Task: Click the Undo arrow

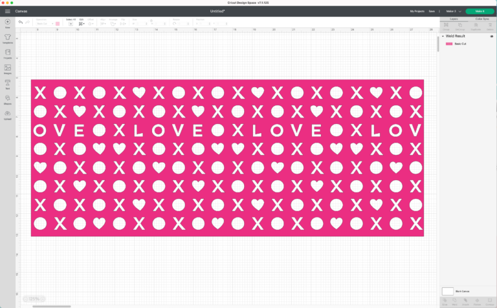Action: point(21,23)
